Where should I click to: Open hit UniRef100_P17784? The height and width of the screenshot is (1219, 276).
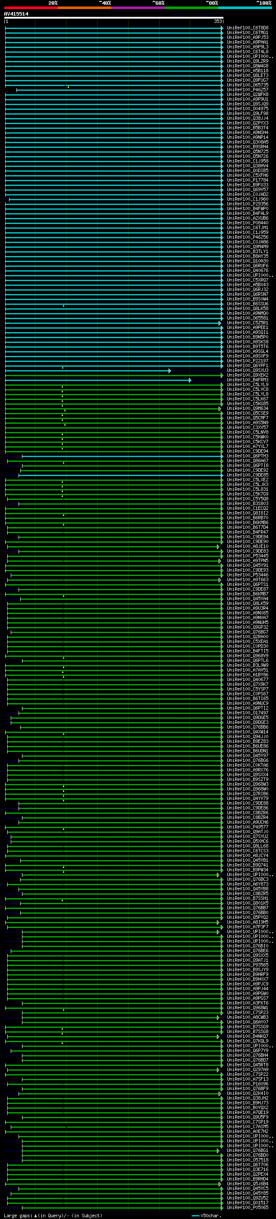coord(248,180)
